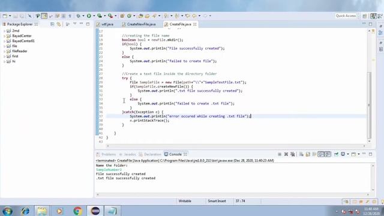Close the CreateFile.java tab
The image size is (384, 216).
[194, 24]
